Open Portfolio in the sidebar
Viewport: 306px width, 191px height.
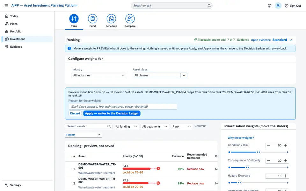(27, 32)
